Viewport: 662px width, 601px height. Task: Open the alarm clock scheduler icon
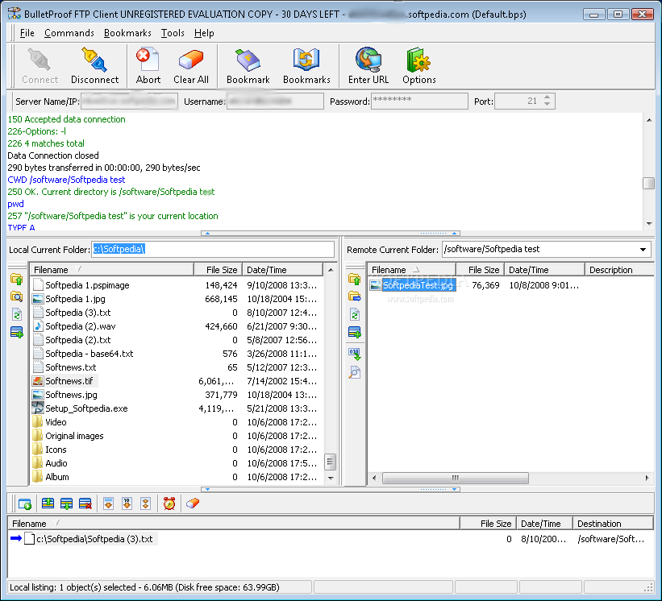point(169,504)
